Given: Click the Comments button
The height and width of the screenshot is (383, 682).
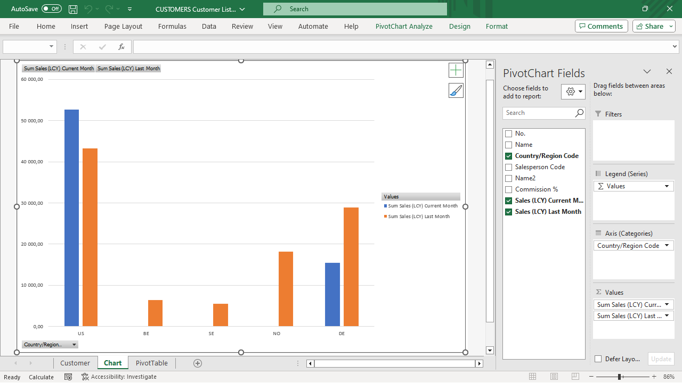Looking at the screenshot, I should click(600, 26).
